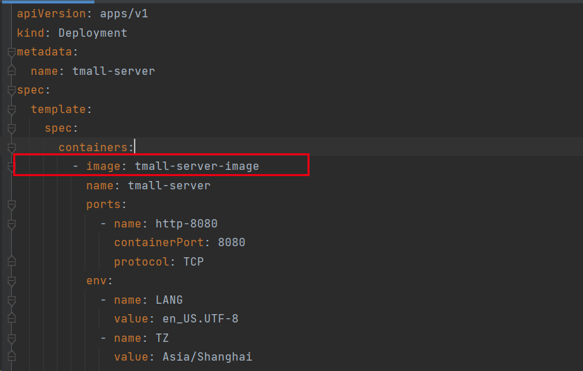Fold the template section in gutter
The image size is (583, 371).
[11, 110]
